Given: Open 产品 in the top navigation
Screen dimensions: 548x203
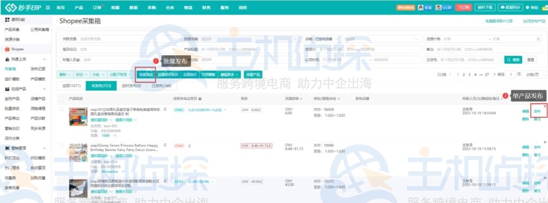Looking at the screenshot, I should tap(79, 7).
